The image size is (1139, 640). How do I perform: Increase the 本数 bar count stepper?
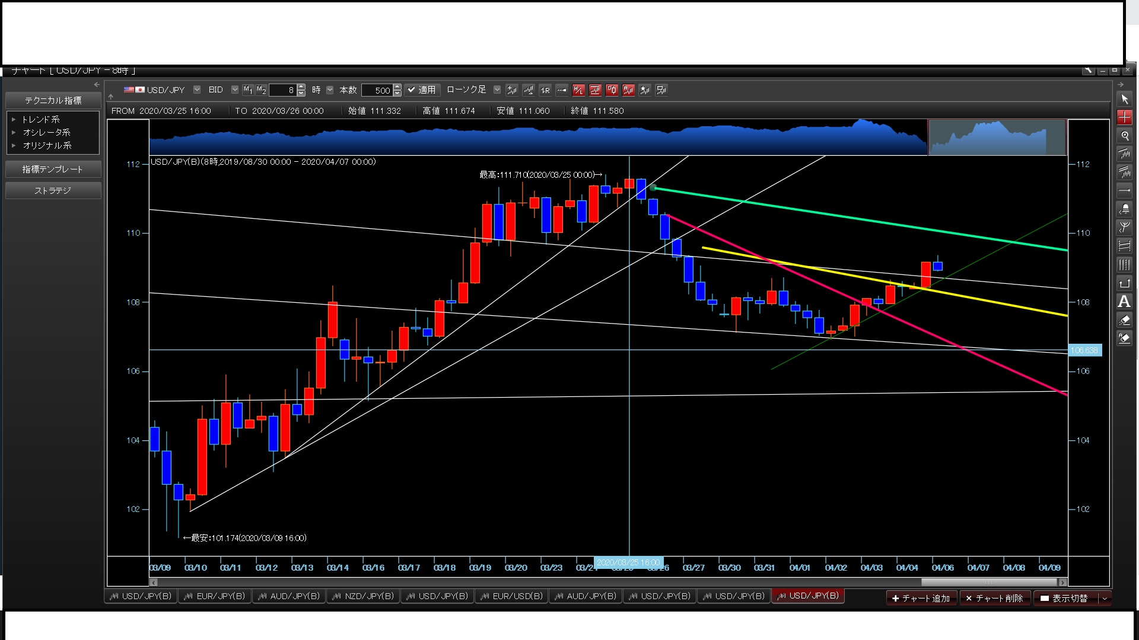point(397,87)
